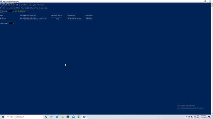This screenshot has height=119, width=213.
Task: Open the volume speaker tray icon
Action: click(195, 117)
